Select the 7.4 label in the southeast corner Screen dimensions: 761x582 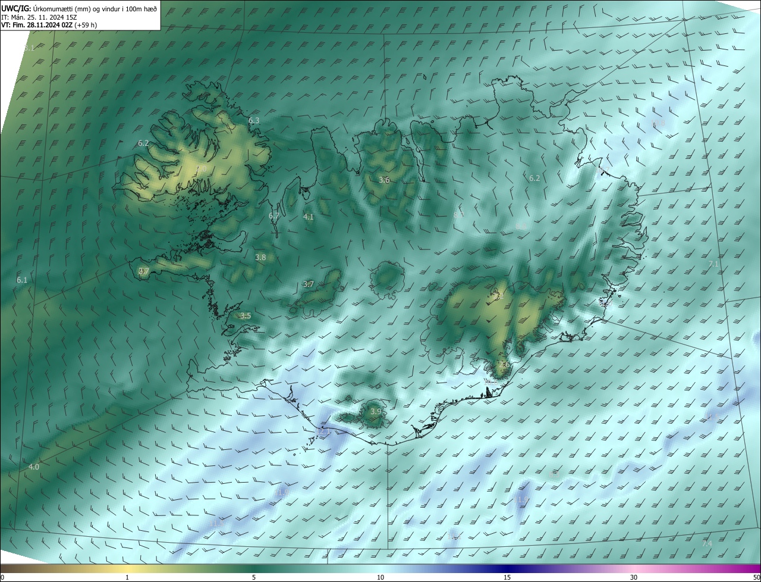pyautogui.click(x=707, y=543)
